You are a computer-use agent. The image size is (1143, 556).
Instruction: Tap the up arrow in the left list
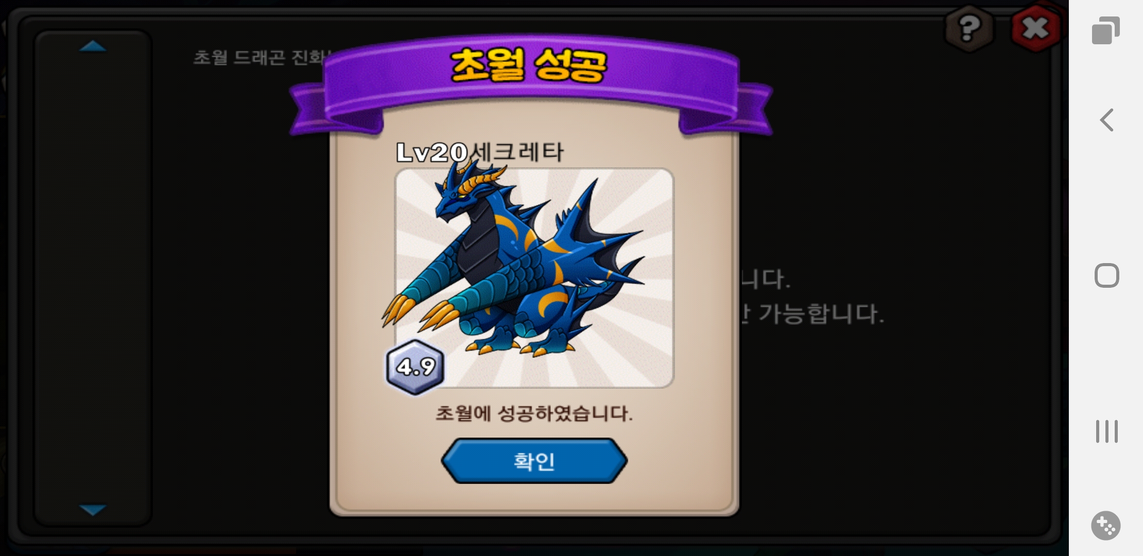coord(93,46)
